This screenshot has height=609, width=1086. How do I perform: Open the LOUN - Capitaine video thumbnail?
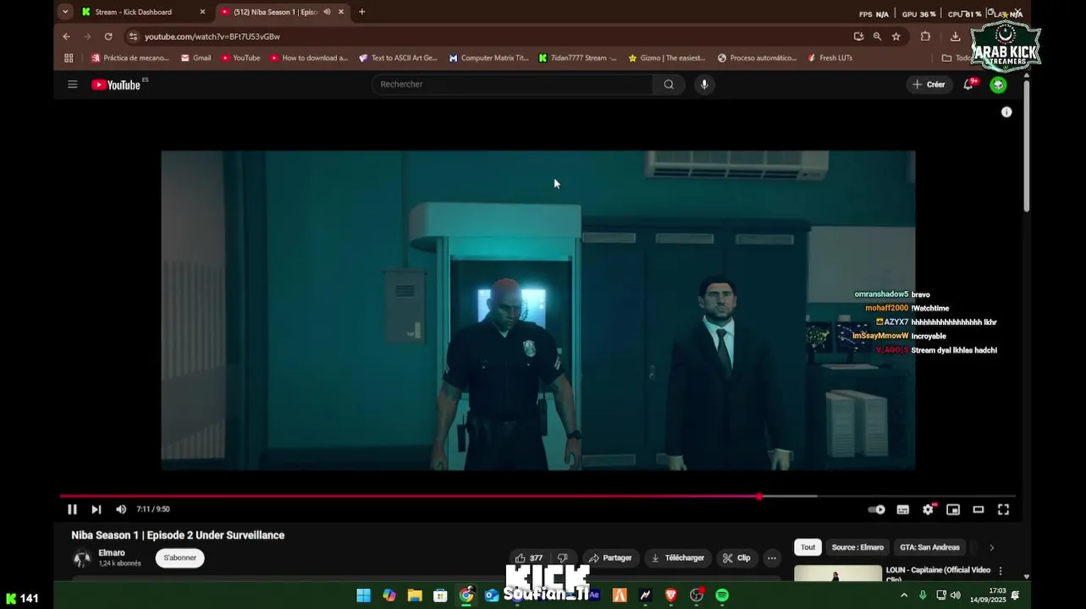tap(838, 573)
